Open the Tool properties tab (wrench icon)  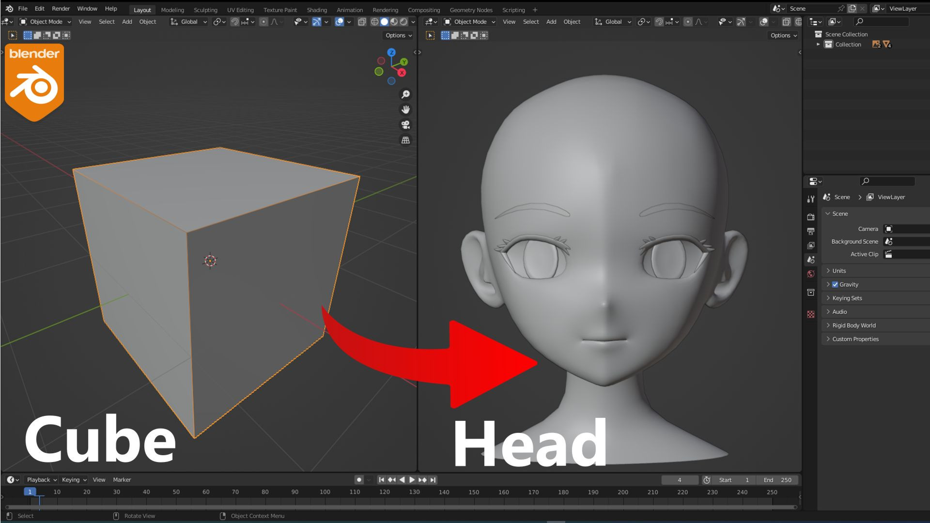point(811,199)
